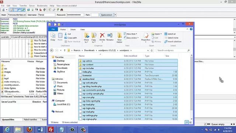Open FileZilla file search binoculars icon
This screenshot has height=133, width=236.
click(62, 10)
